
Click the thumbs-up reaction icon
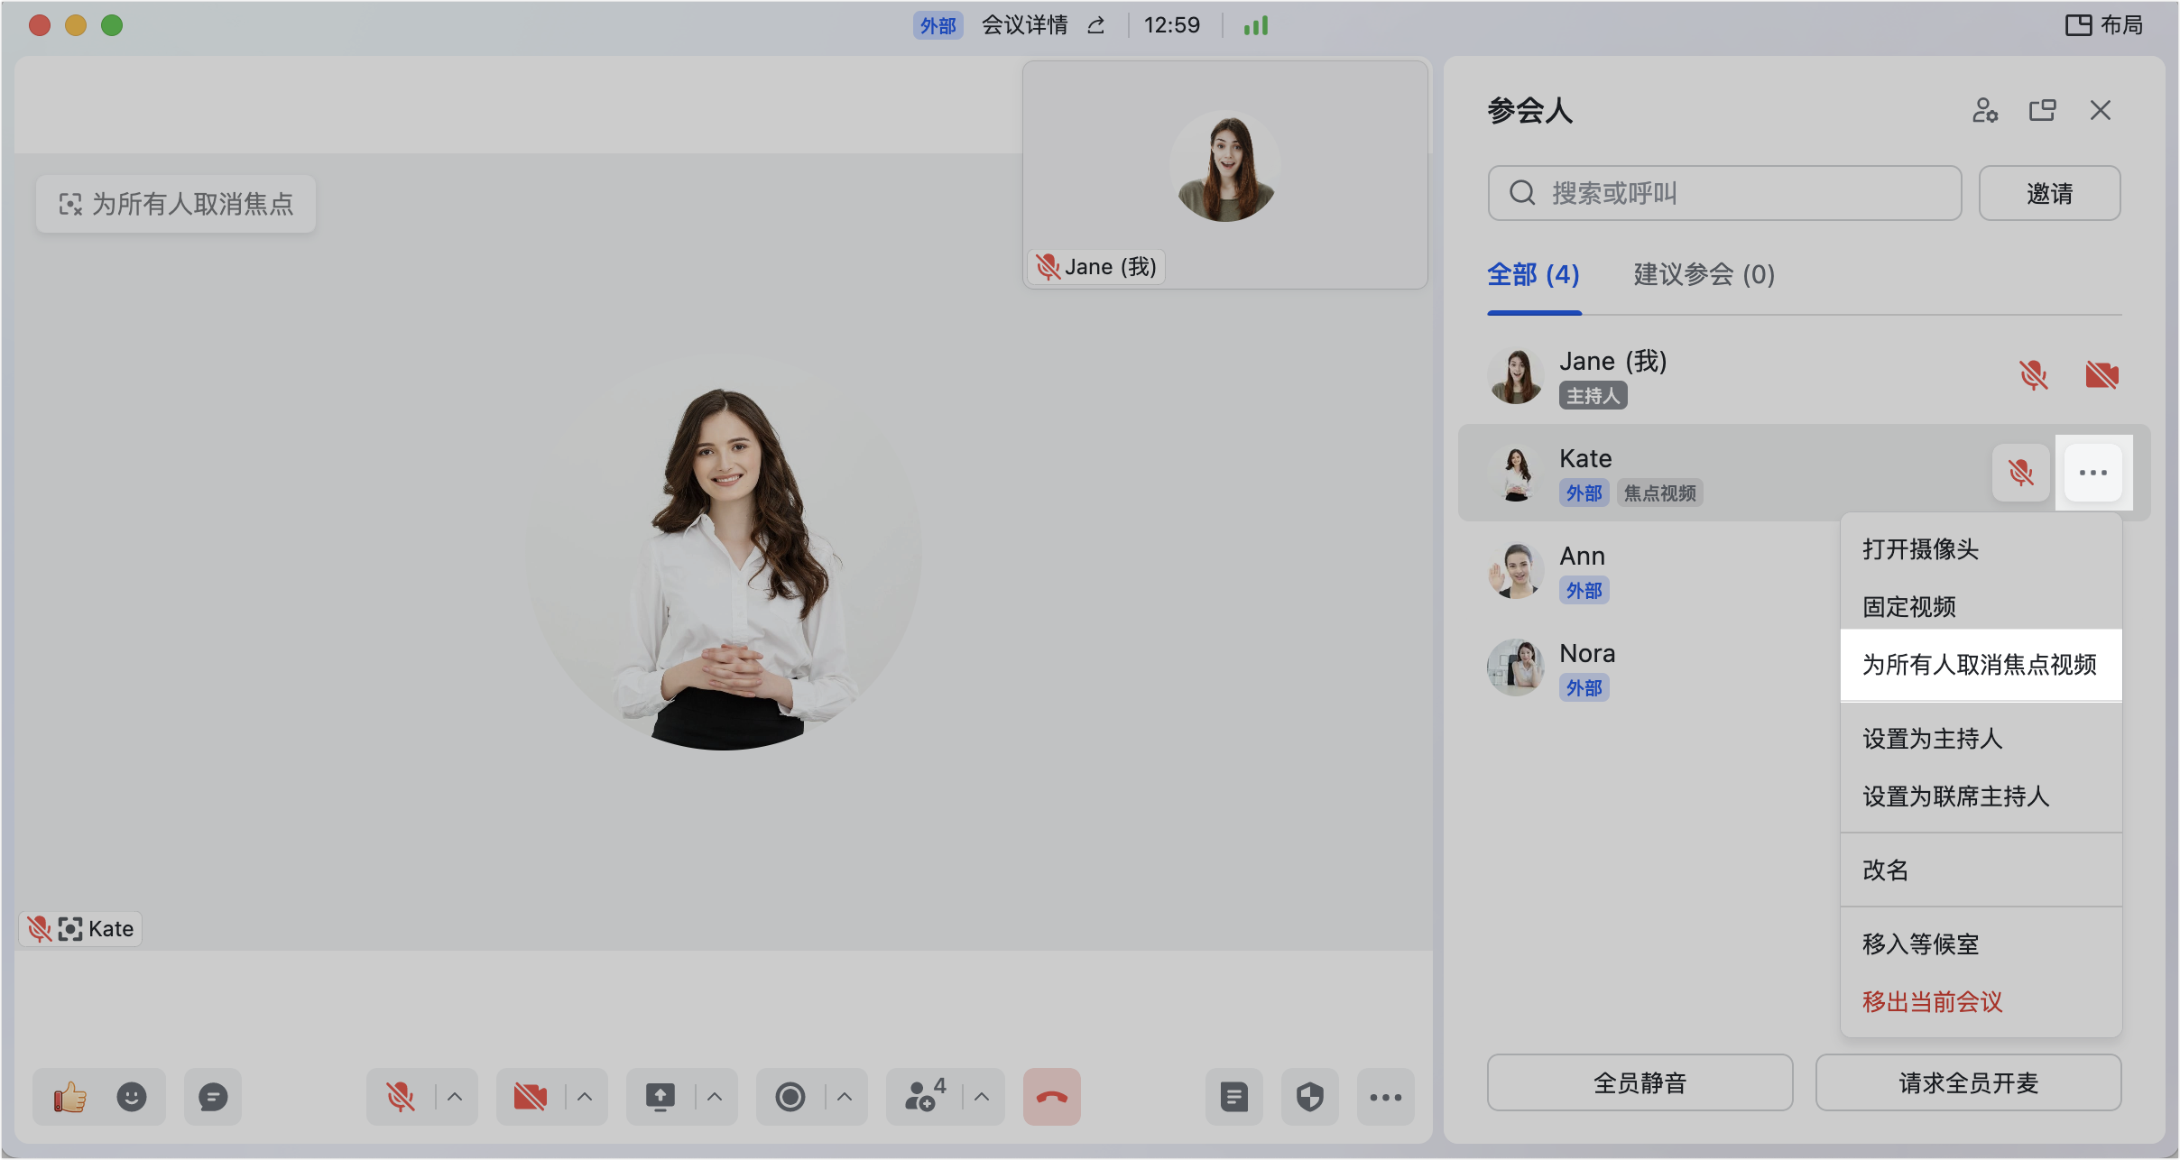(69, 1097)
